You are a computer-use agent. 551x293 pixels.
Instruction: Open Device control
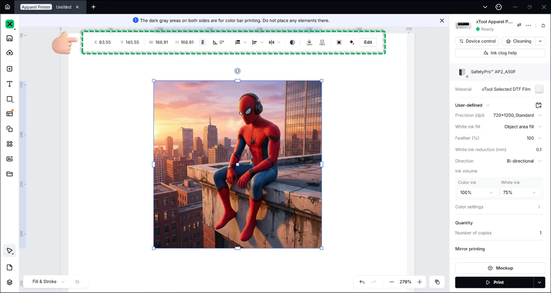coord(477,41)
